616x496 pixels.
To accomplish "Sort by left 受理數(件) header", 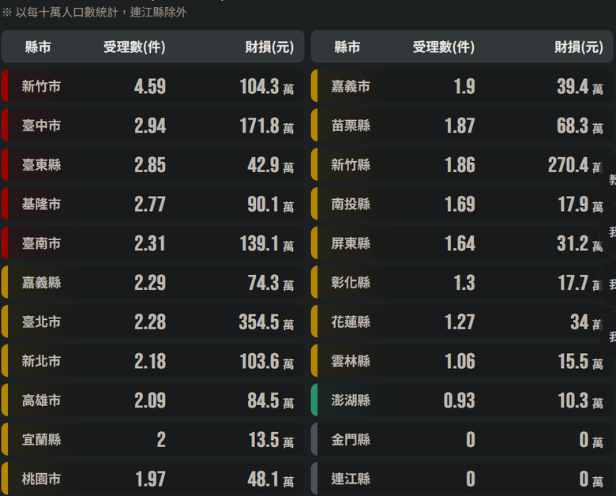I will tap(134, 47).
